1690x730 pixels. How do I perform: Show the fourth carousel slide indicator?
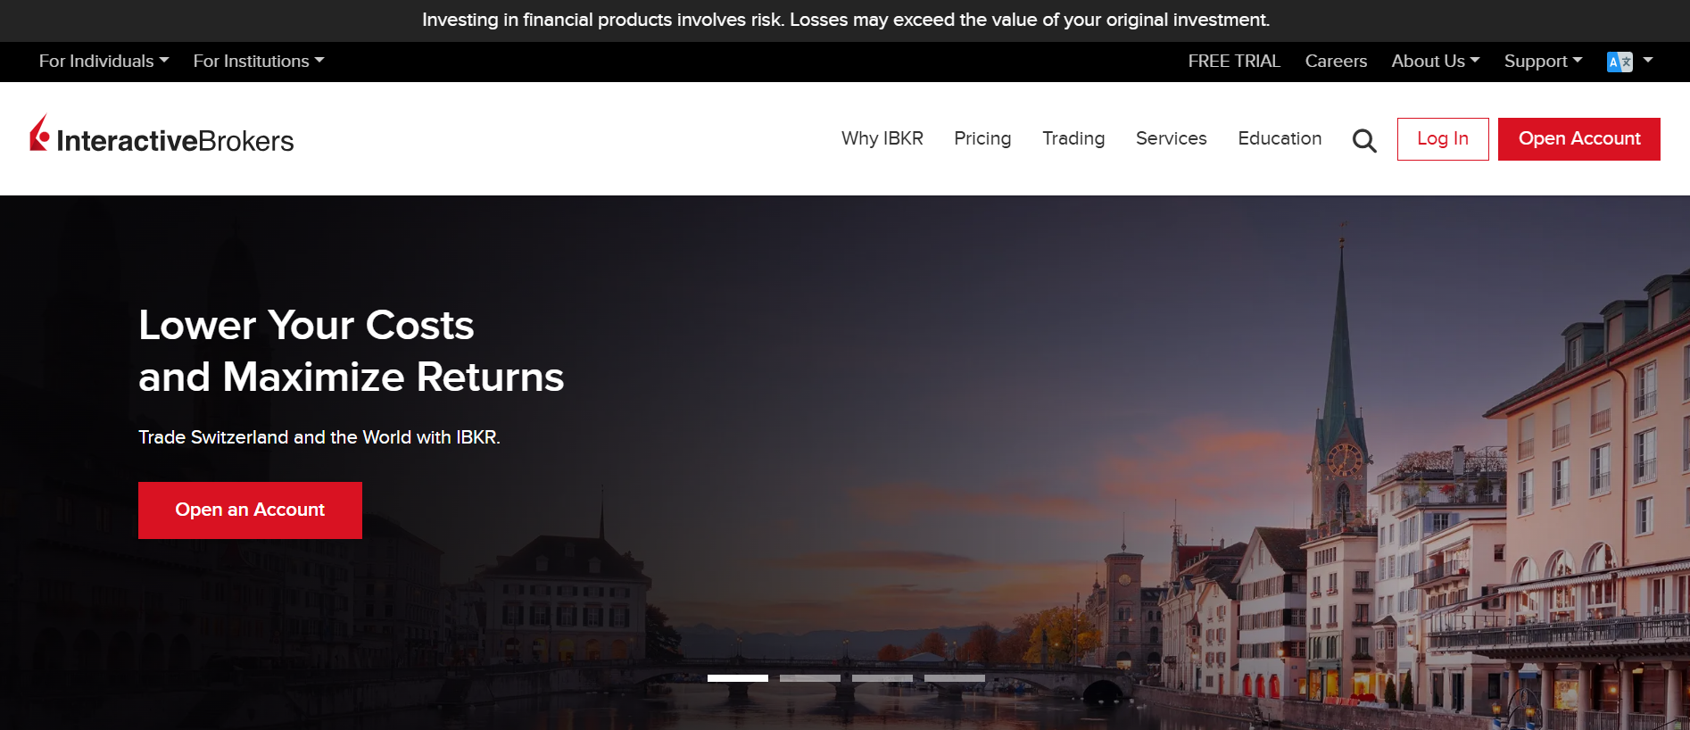(x=955, y=678)
